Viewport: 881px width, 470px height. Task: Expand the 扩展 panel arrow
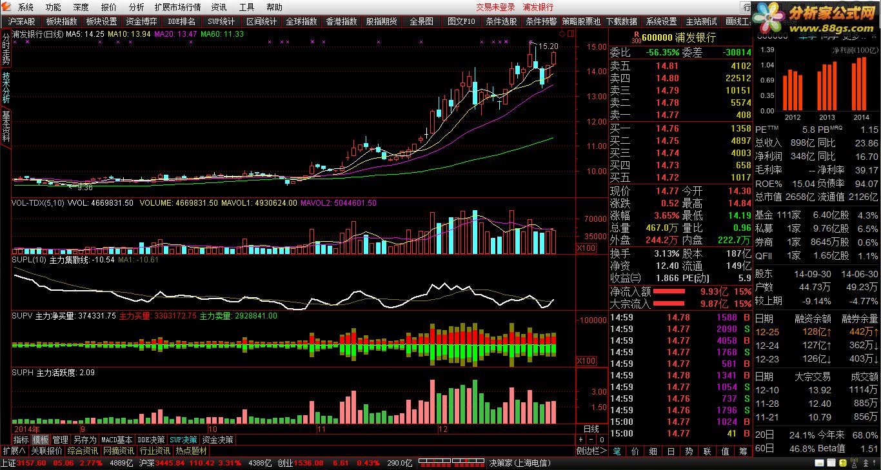(14, 451)
